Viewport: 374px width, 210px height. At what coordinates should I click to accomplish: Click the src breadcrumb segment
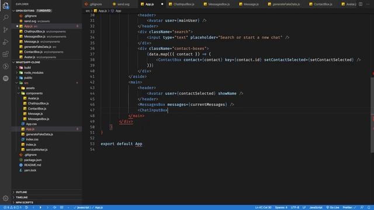[x=88, y=11]
